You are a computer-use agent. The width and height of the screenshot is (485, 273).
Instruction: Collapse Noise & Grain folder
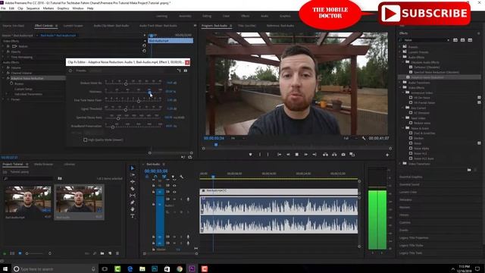pyautogui.click(x=403, y=128)
